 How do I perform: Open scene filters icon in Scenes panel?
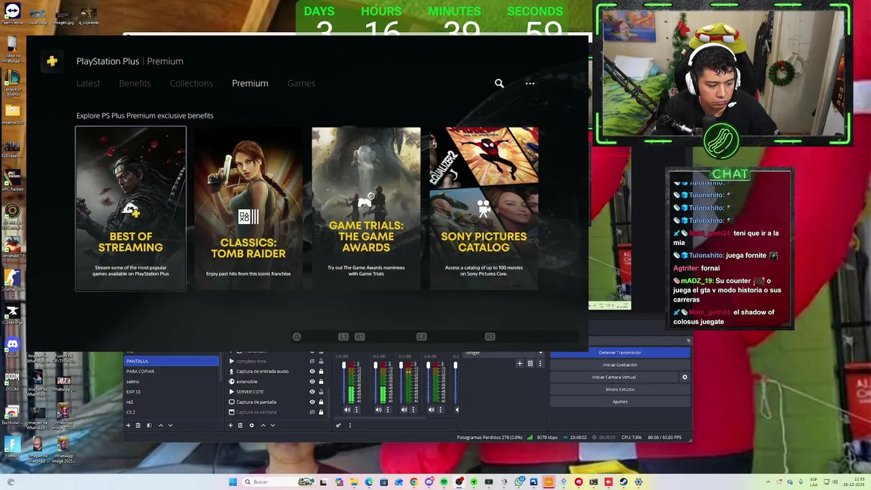click(149, 425)
